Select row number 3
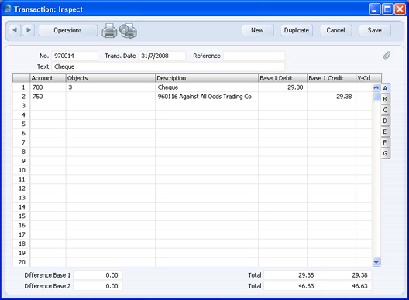This screenshot has width=409, height=300. (22, 106)
